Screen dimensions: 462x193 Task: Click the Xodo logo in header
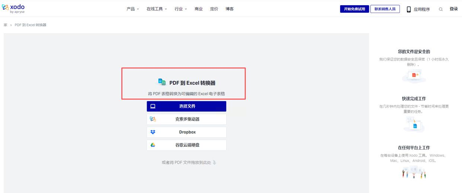(x=13, y=9)
